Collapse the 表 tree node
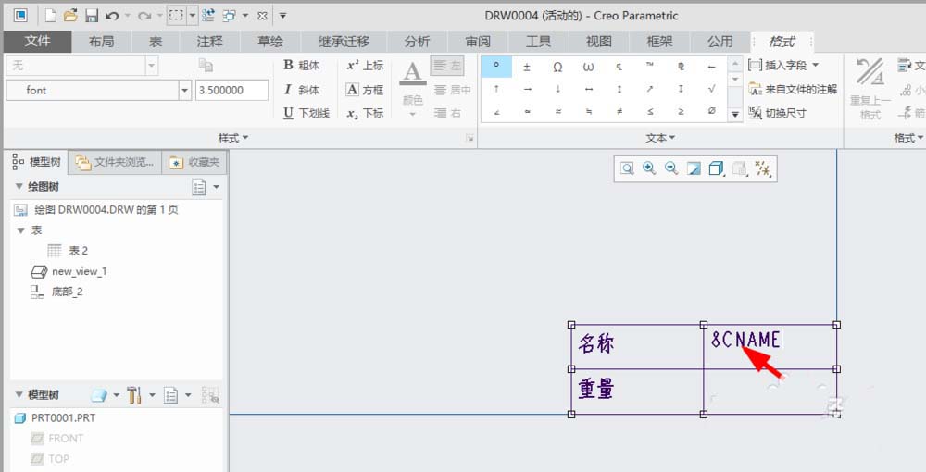The height and width of the screenshot is (472, 926). pyautogui.click(x=21, y=230)
